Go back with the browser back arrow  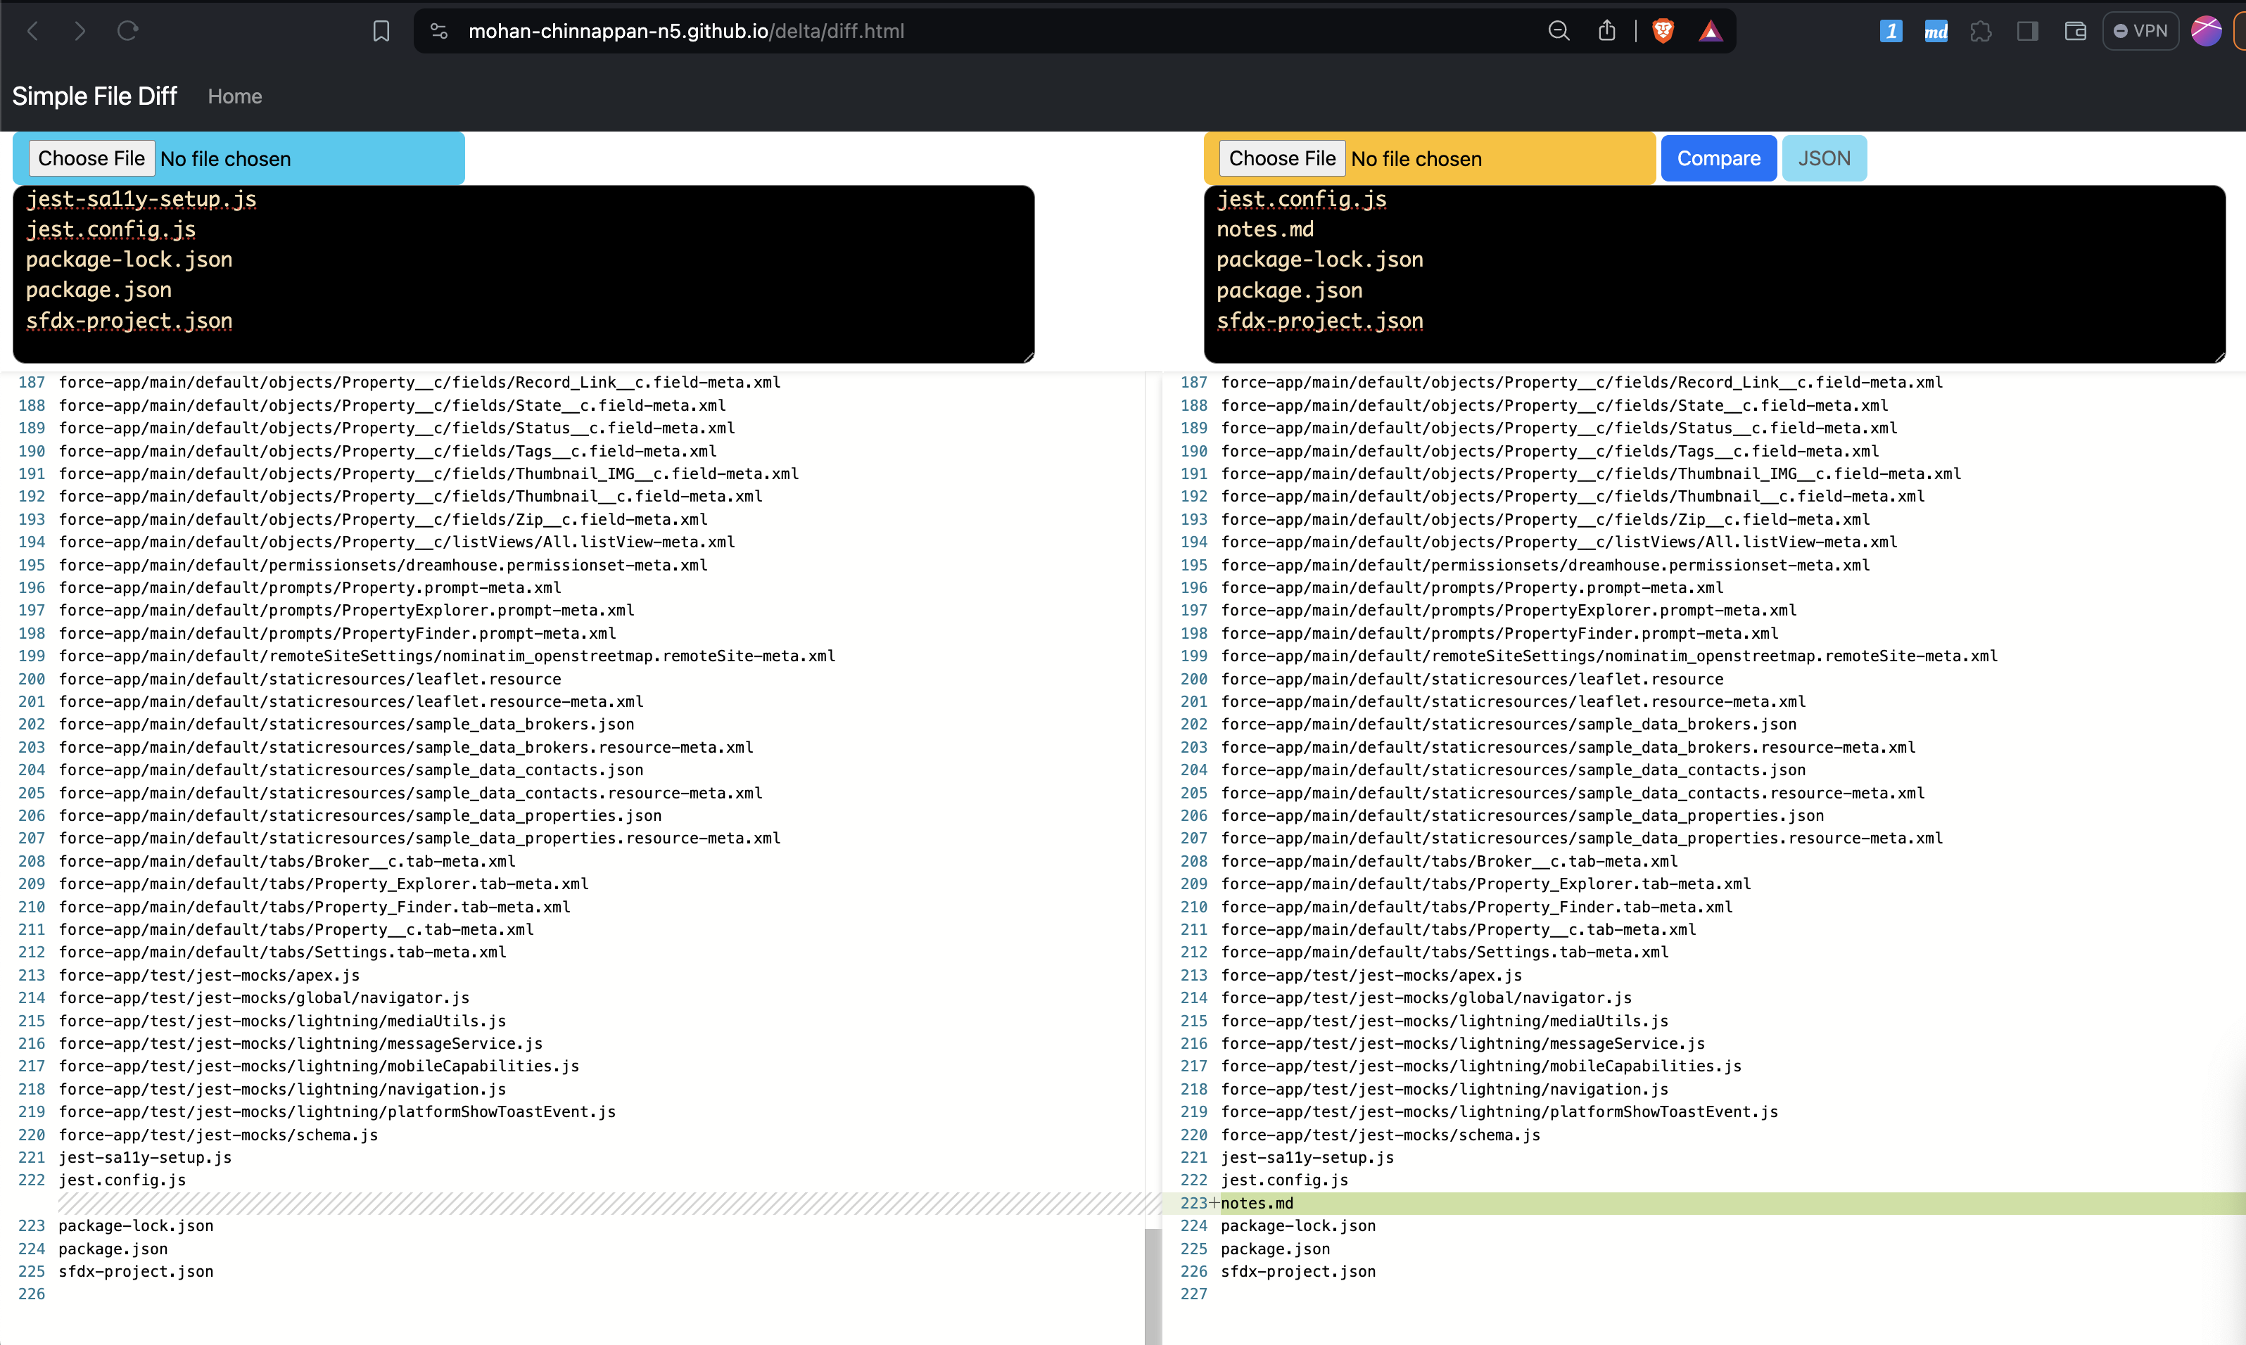tap(34, 31)
